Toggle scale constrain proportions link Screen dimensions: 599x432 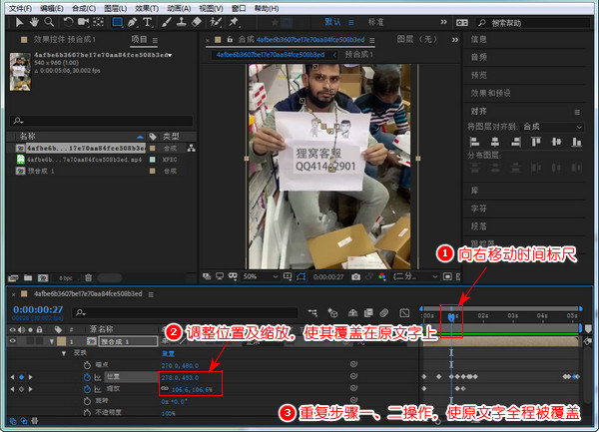pyautogui.click(x=165, y=388)
